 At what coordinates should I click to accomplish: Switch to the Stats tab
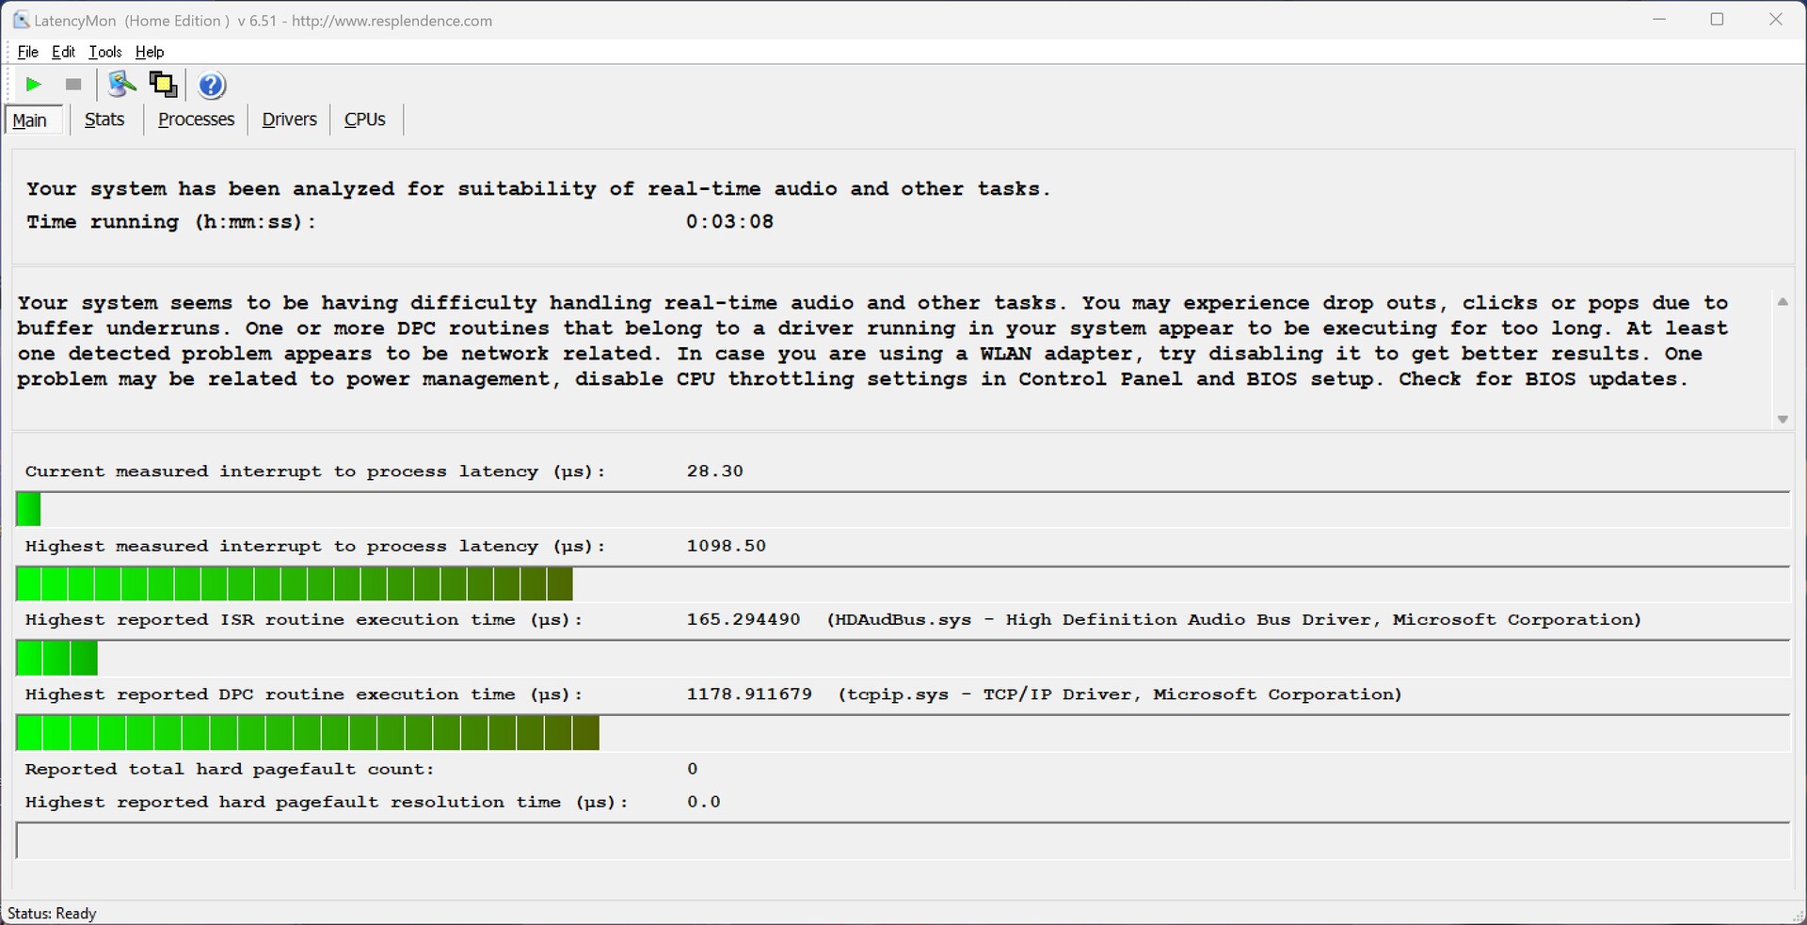pyautogui.click(x=104, y=120)
